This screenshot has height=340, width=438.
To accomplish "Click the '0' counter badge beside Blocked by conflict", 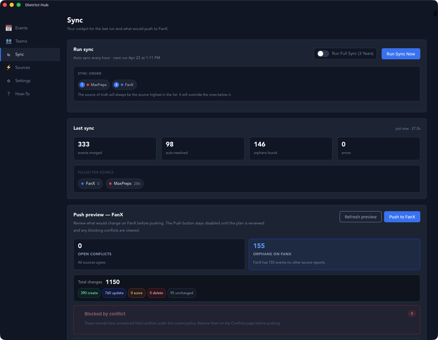I will [412, 313].
